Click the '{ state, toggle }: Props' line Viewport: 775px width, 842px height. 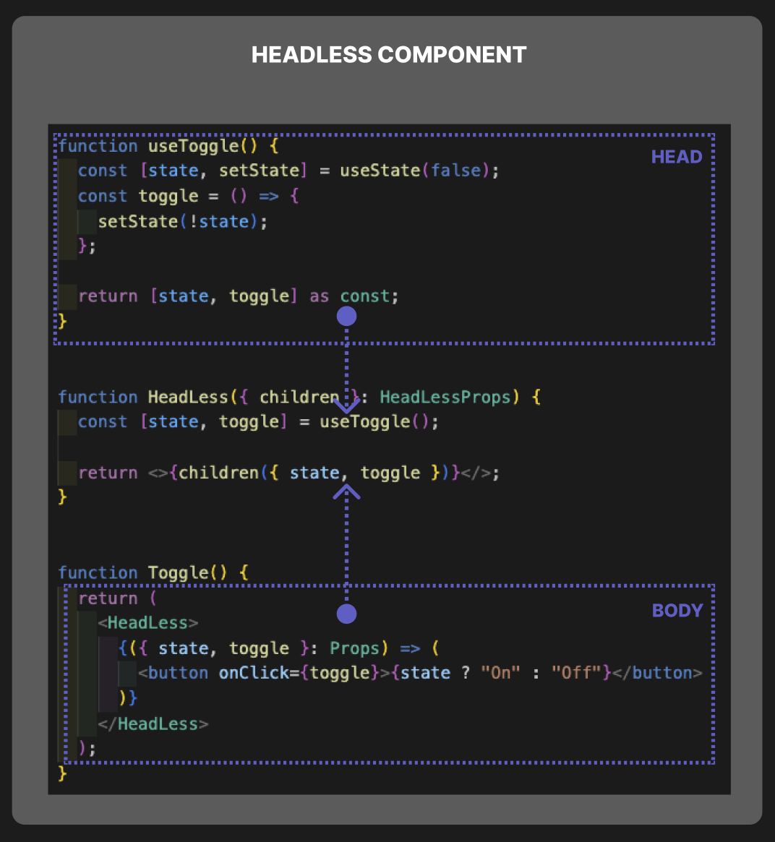(279, 648)
